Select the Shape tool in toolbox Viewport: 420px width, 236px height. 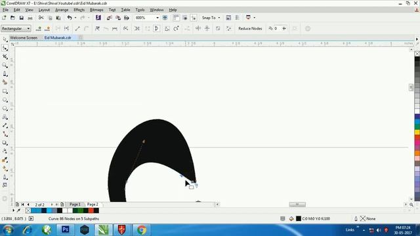5,48
